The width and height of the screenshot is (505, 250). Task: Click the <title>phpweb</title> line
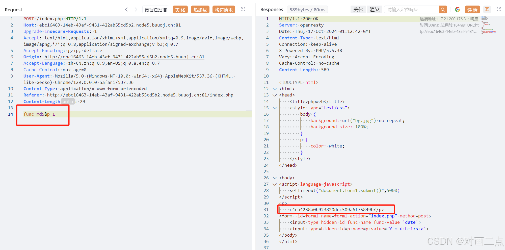click(317, 102)
